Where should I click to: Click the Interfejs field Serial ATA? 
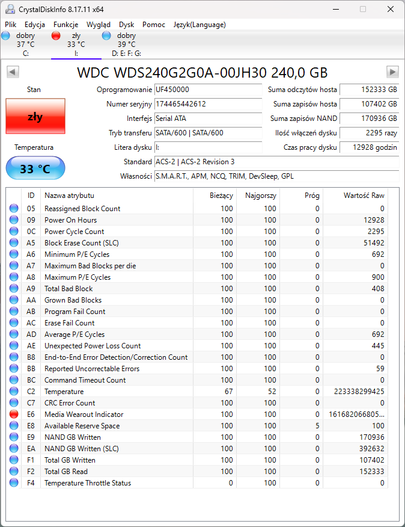tap(209, 119)
